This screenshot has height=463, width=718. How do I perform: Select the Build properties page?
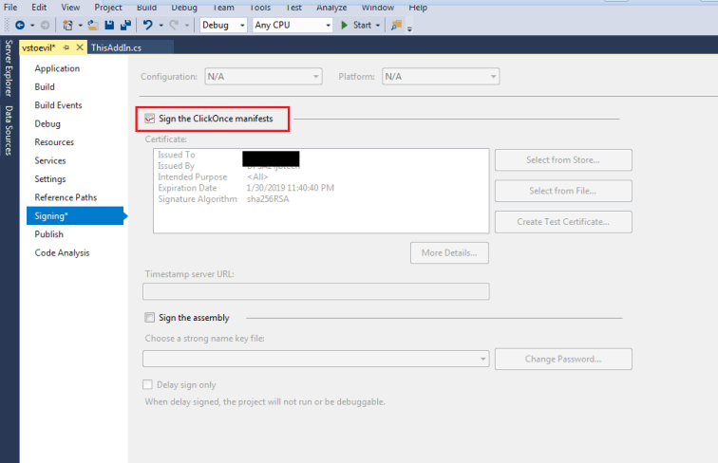coord(45,87)
